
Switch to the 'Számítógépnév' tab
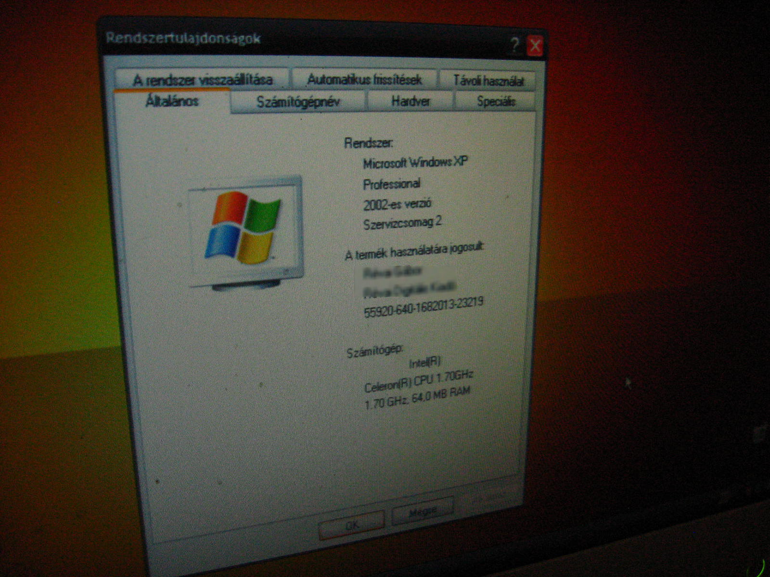click(298, 101)
